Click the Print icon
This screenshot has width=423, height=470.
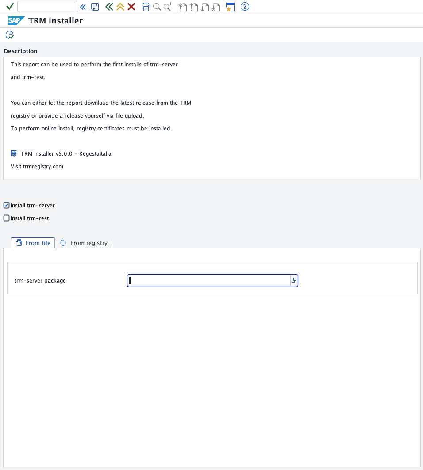click(146, 7)
